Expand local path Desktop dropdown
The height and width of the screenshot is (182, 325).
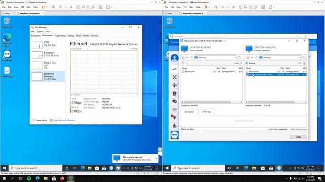(x=235, y=57)
